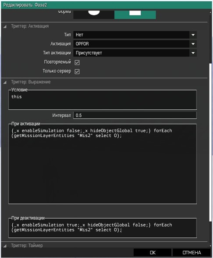213x258 pixels.
Task: Toggle the Только сервер checkbox
Action: coord(77,72)
